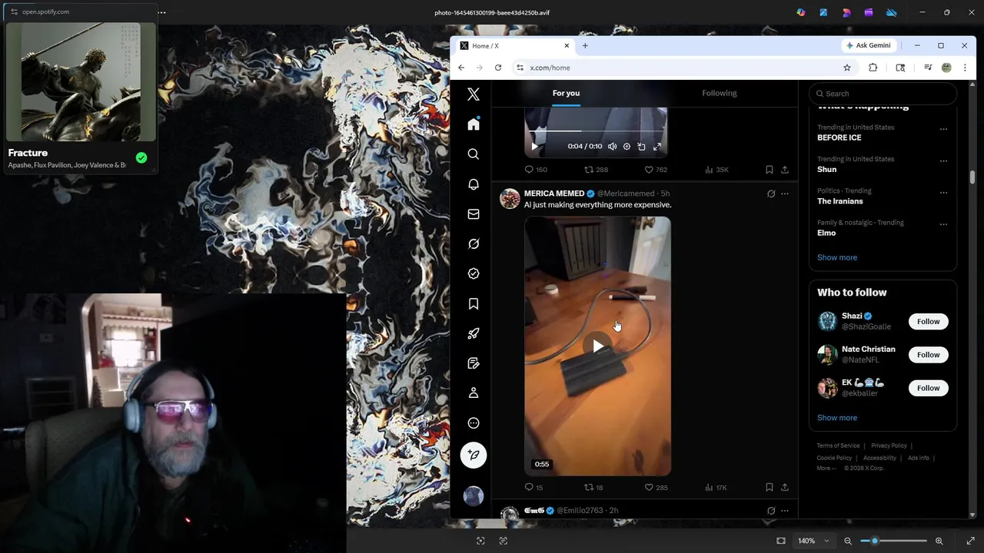Toggle picture-in-picture on upper video

(641, 147)
